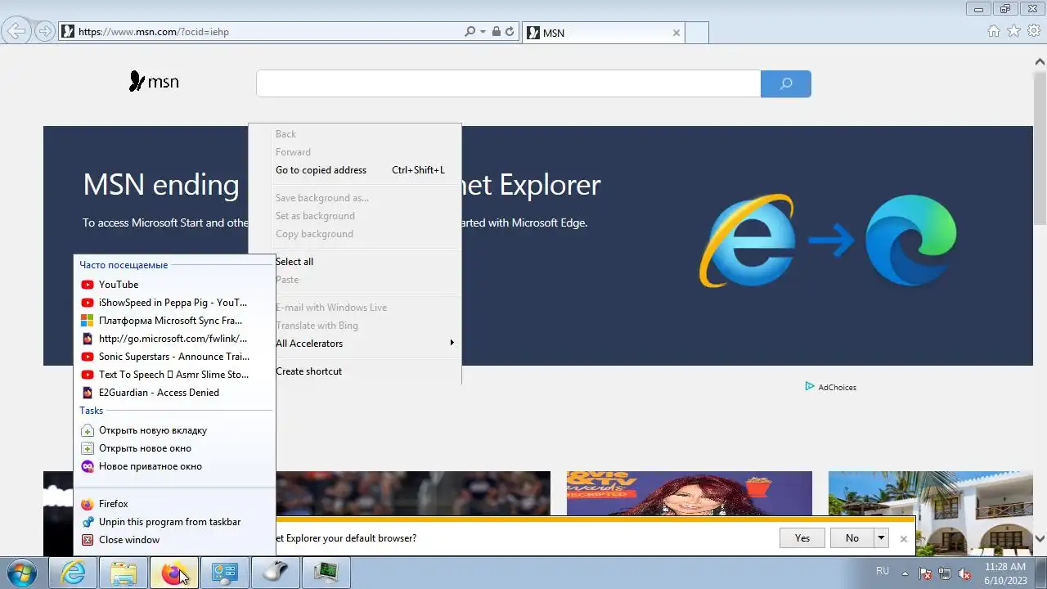Open the Home icon in IE toolbar

(x=994, y=31)
